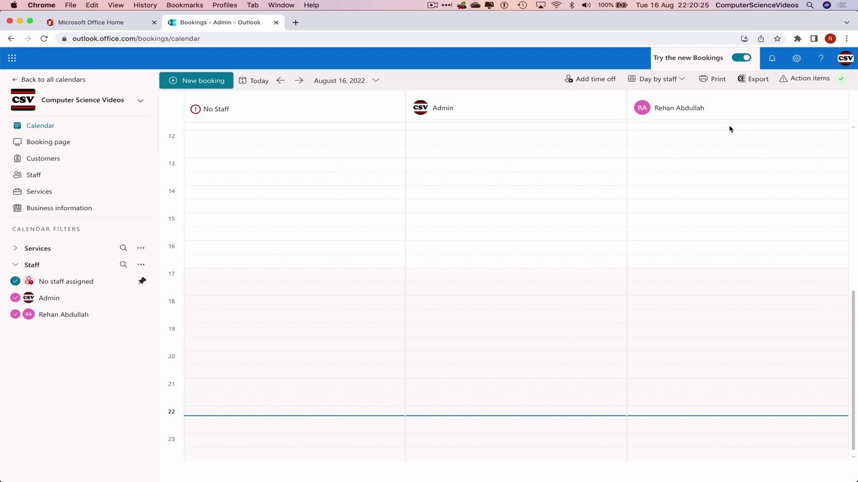Select the 13:00 slot in Rehan Abdullah column
This screenshot has height=482, width=858.
pyautogui.click(x=737, y=164)
